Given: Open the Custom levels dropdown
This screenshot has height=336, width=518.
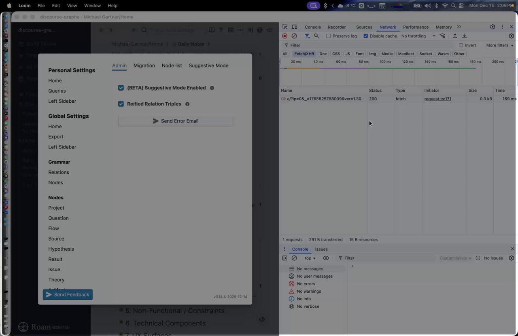Looking at the screenshot, I should [x=456, y=258].
